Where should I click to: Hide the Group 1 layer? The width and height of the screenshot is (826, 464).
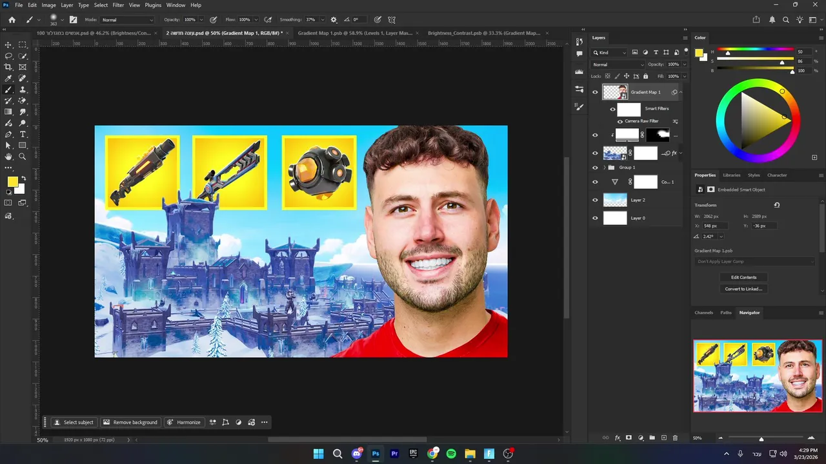[x=595, y=168]
